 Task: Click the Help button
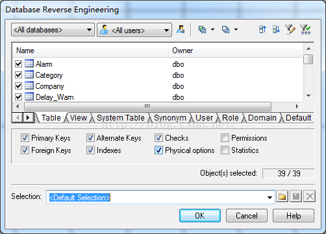pos(294,216)
